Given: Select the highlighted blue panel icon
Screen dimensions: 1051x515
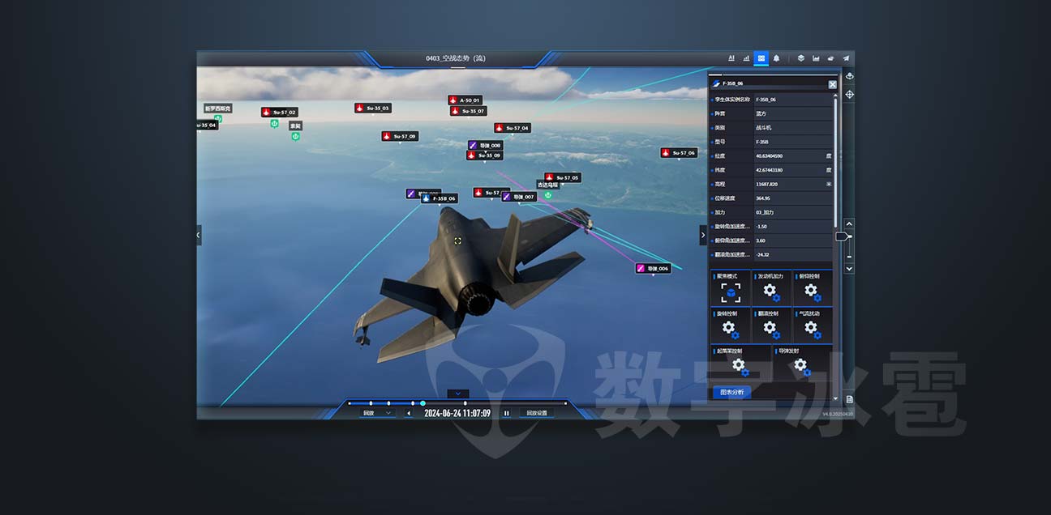Looking at the screenshot, I should 761,58.
